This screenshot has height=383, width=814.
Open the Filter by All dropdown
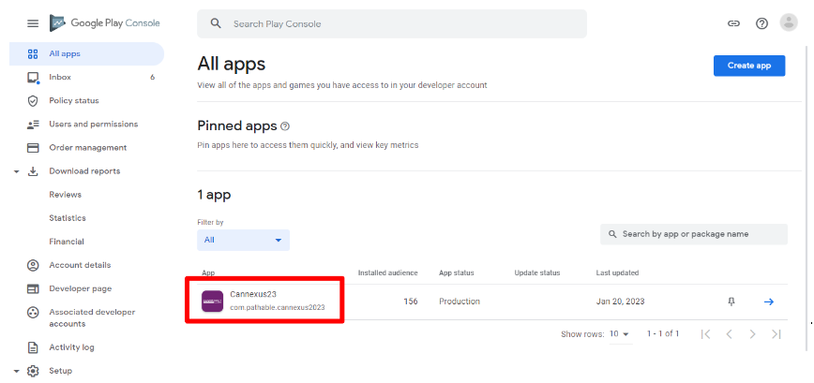click(244, 240)
